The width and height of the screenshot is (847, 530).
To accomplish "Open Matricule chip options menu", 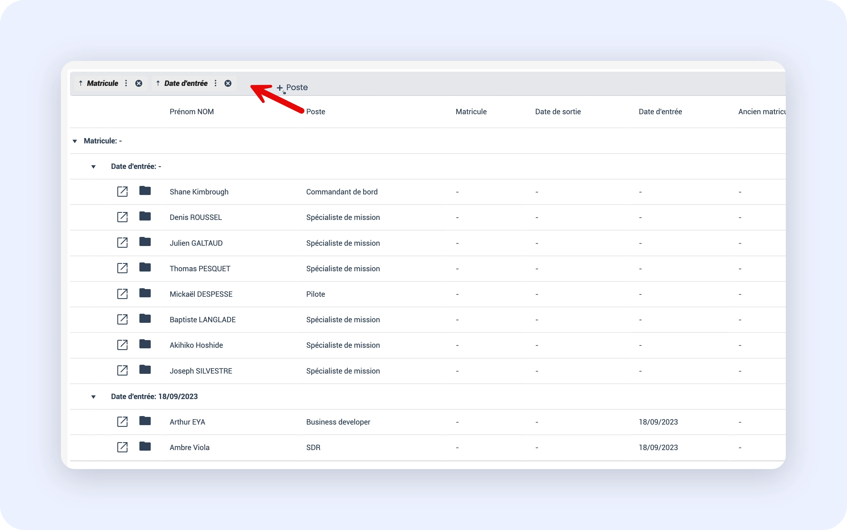I will (126, 83).
